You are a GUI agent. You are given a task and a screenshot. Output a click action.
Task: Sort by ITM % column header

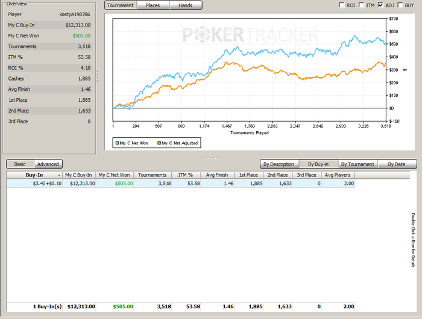click(x=186, y=175)
